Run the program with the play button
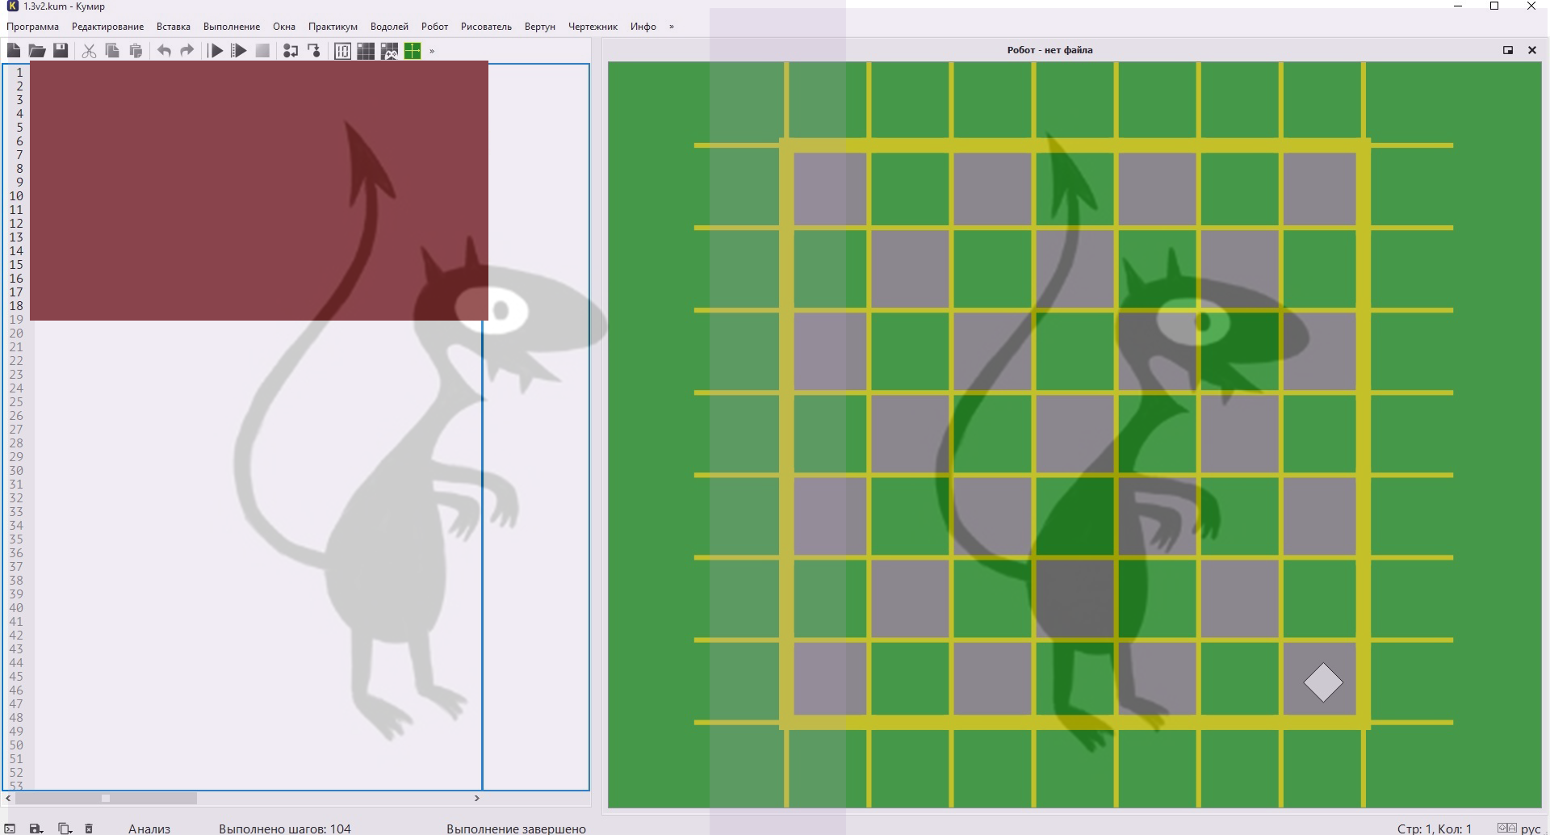Viewport: 1550px width, 835px height. [216, 51]
